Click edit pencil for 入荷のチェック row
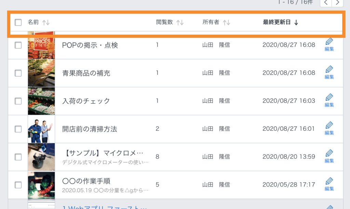Image resolution: width=350 pixels, height=209 pixels. click(x=329, y=100)
